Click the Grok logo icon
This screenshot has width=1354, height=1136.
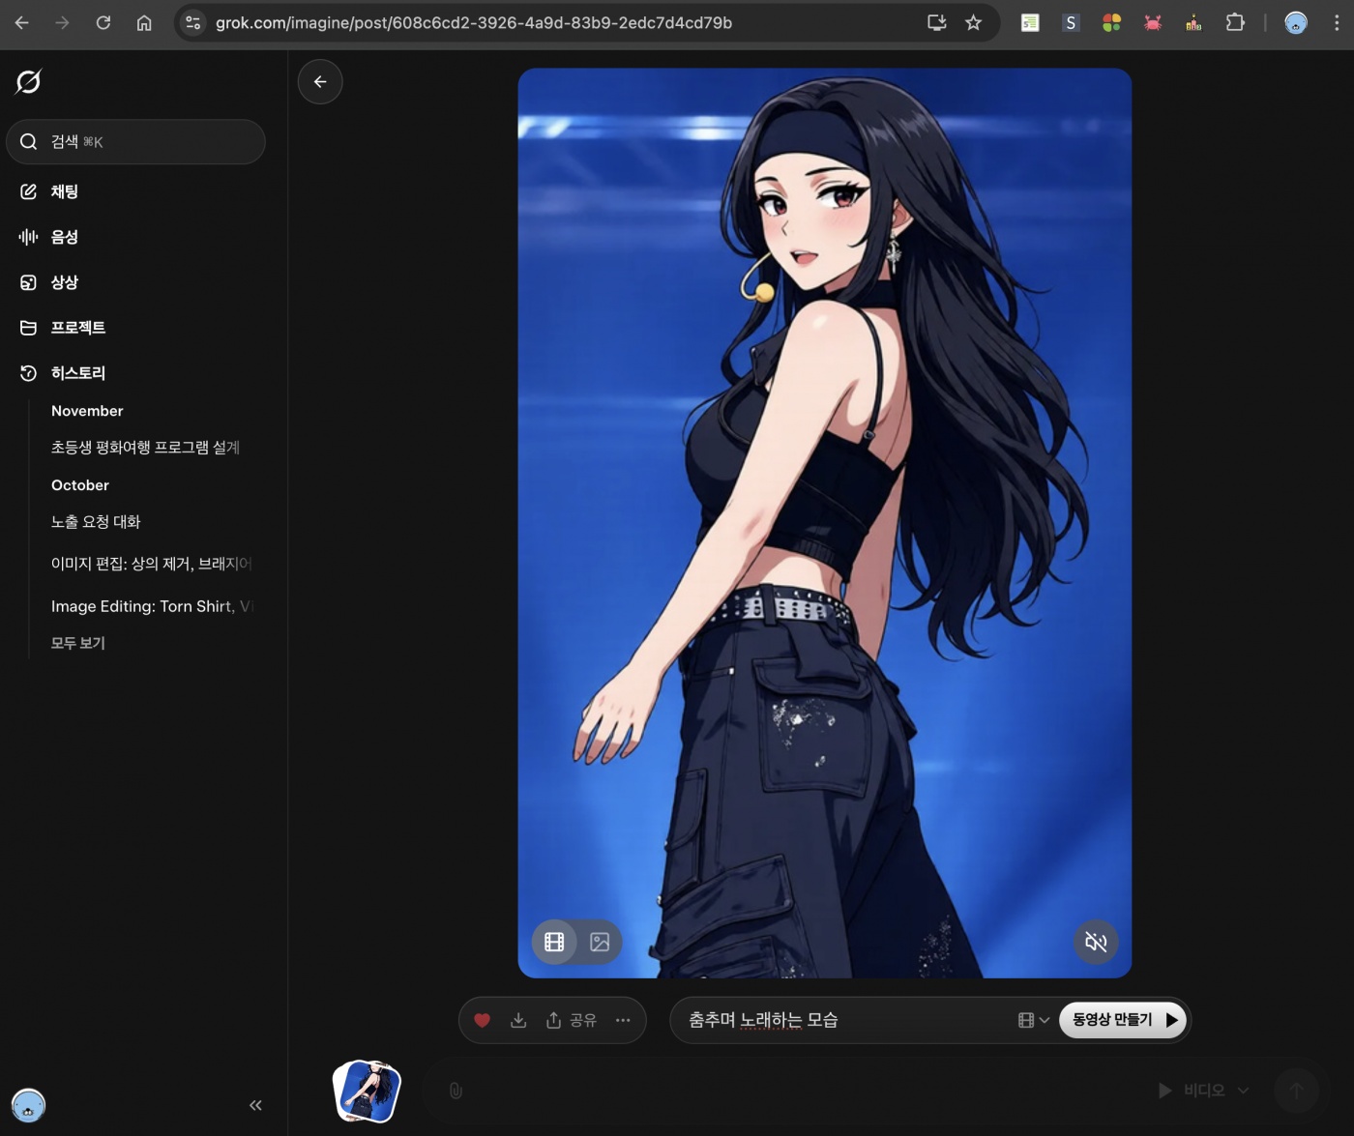[29, 82]
